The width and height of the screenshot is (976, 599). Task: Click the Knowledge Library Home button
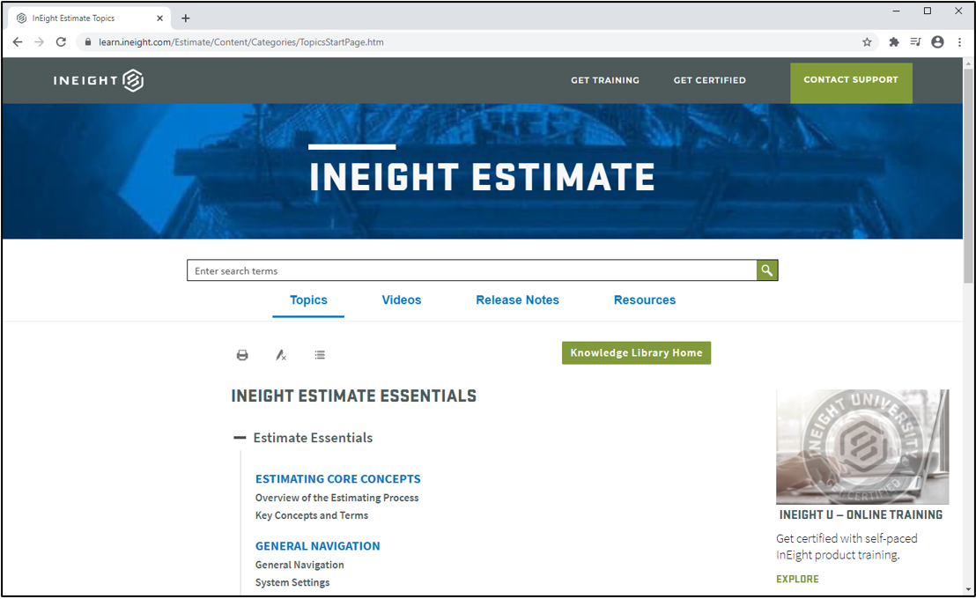636,353
